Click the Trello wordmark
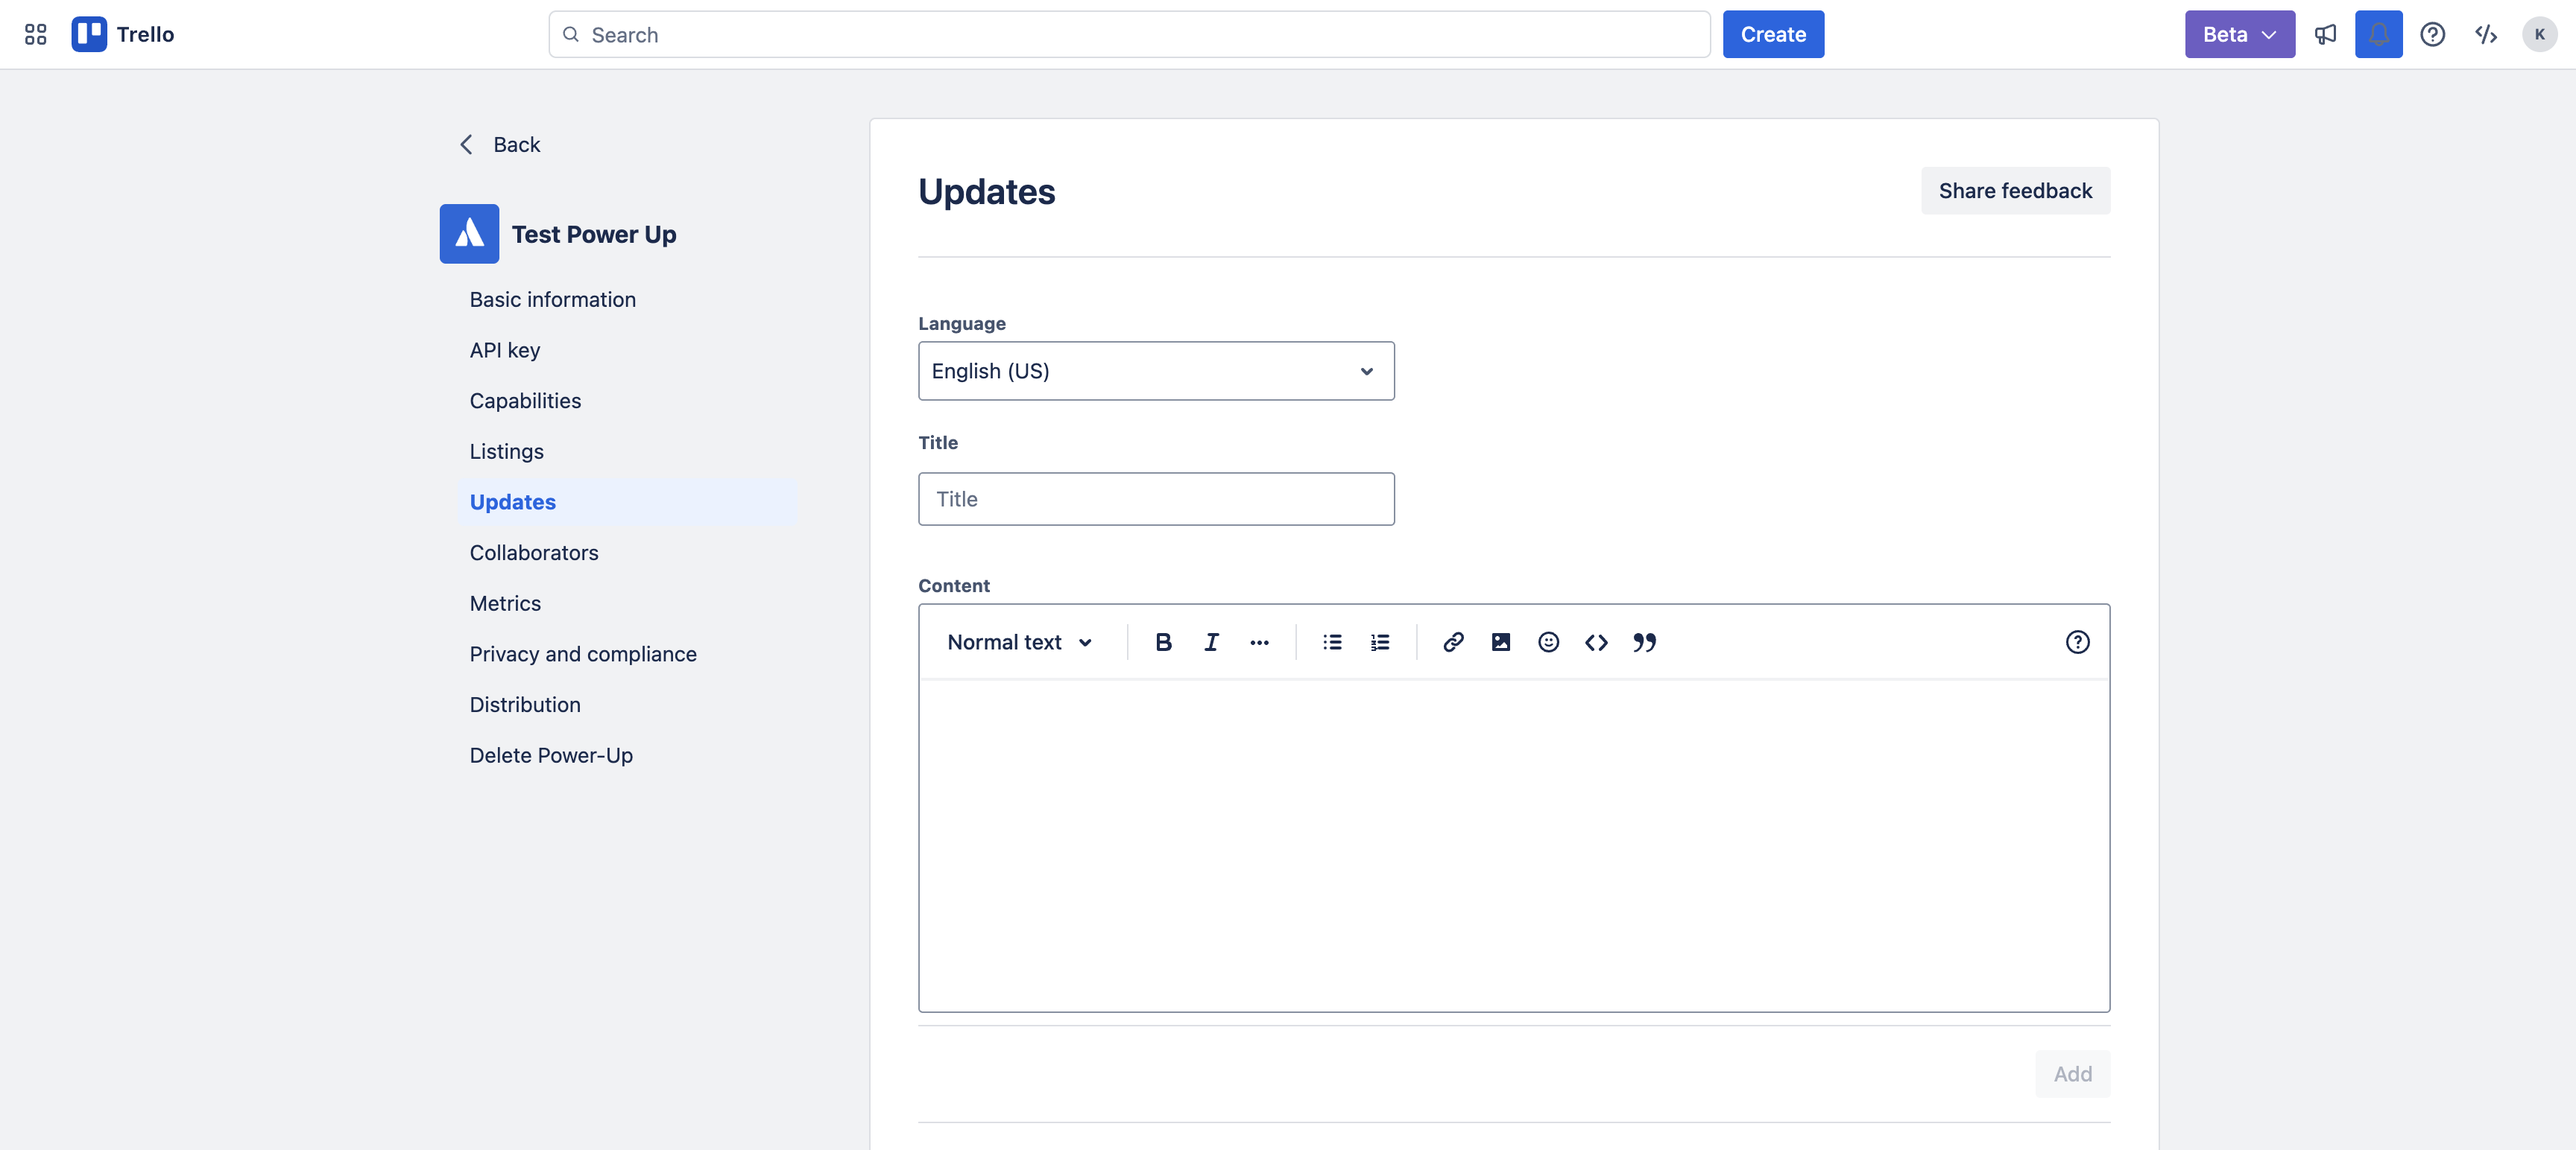The image size is (2576, 1150). click(145, 34)
